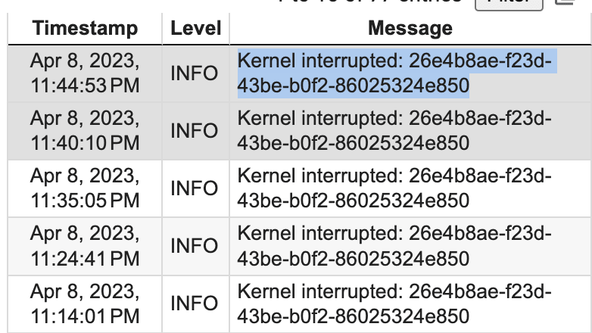Click the Kernel interrupted message at 11:35:05 PM
The height and width of the screenshot is (333, 592).
point(394,188)
